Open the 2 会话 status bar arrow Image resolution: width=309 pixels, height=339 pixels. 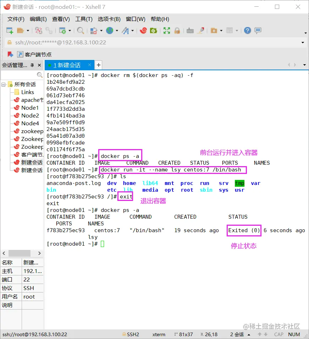(249, 334)
